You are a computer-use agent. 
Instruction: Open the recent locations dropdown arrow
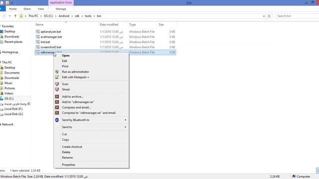point(9,16)
